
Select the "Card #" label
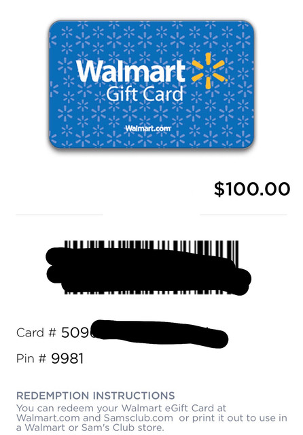36,332
